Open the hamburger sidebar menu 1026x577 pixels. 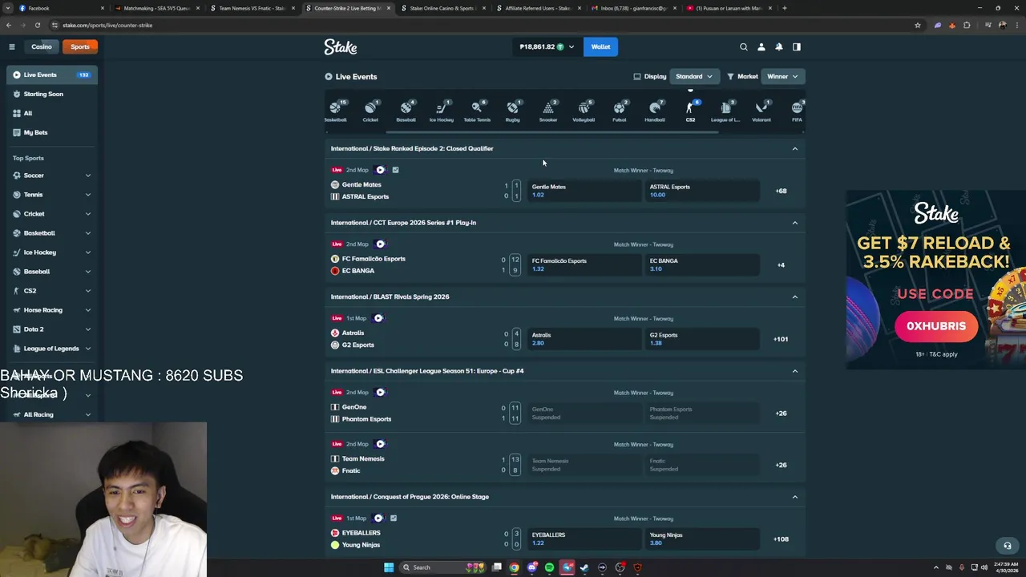click(12, 46)
